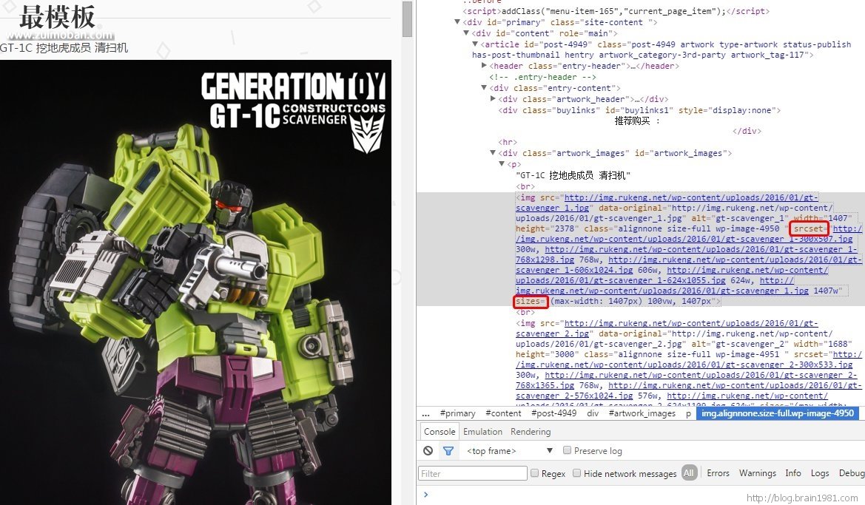865x505 pixels.
Task: Filter console to Logs
Action: [819, 473]
